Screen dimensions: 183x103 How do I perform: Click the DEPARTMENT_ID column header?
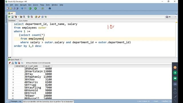(x=21, y=66)
